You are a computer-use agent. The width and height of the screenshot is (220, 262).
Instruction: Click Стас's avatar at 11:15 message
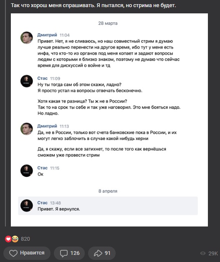27,170
